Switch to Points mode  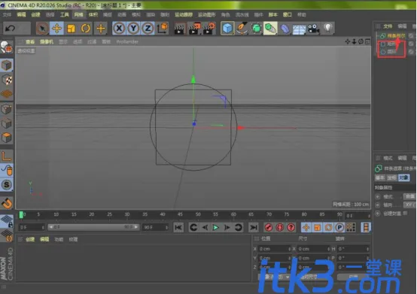[6, 109]
